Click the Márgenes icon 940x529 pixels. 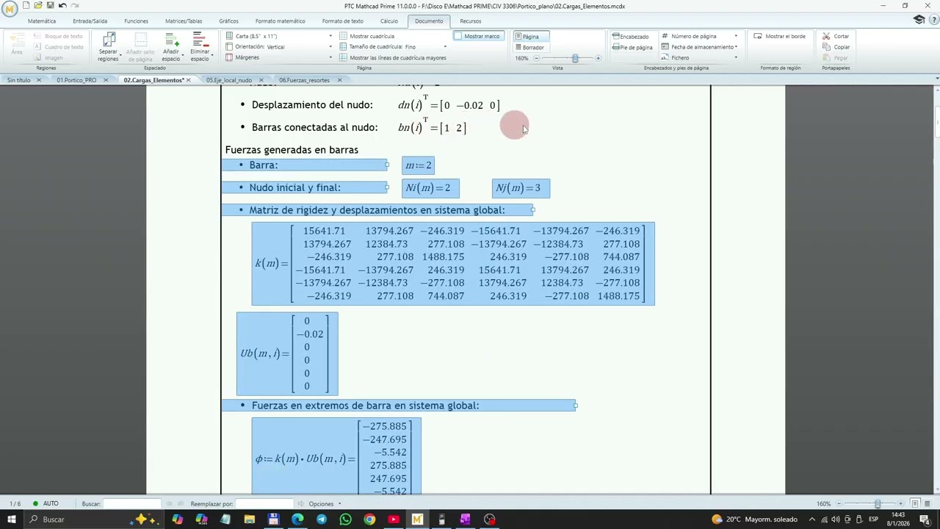coord(229,57)
